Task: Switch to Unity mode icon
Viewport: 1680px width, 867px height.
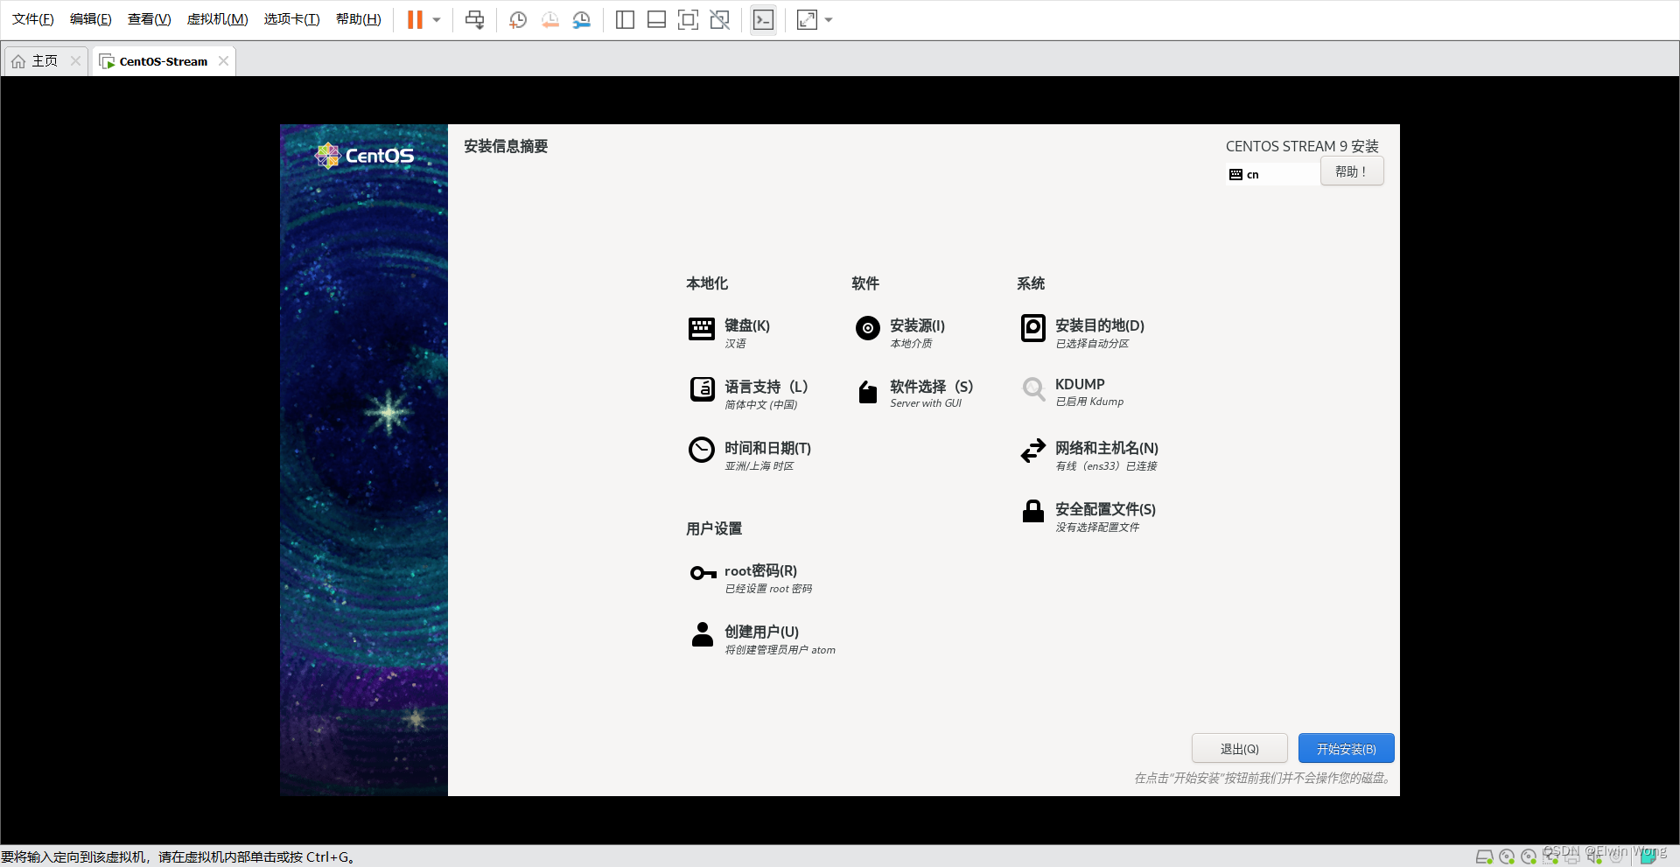Action: click(x=719, y=19)
